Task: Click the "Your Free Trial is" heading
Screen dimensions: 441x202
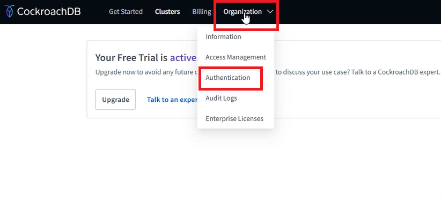Action: point(131,57)
